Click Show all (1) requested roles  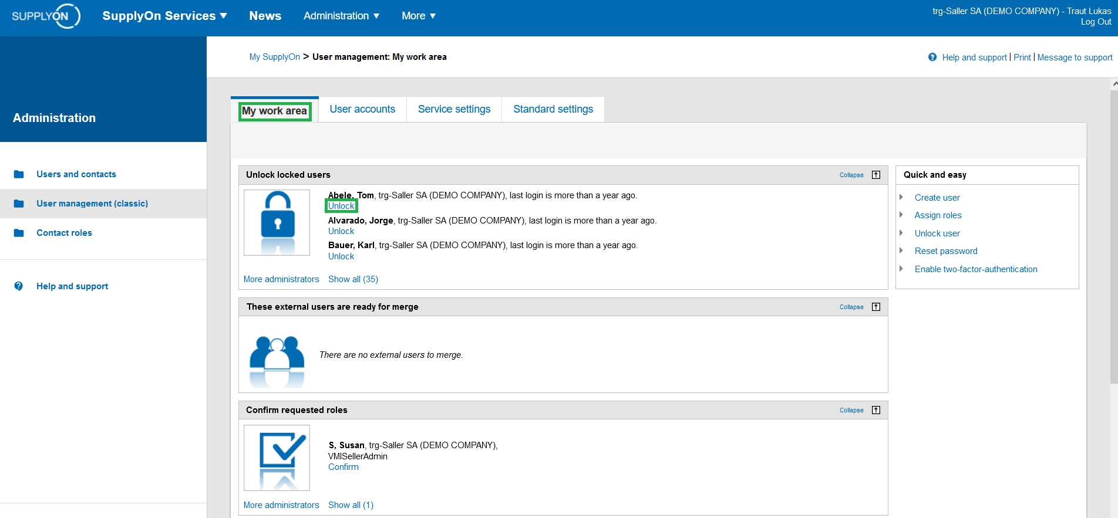[x=351, y=505]
